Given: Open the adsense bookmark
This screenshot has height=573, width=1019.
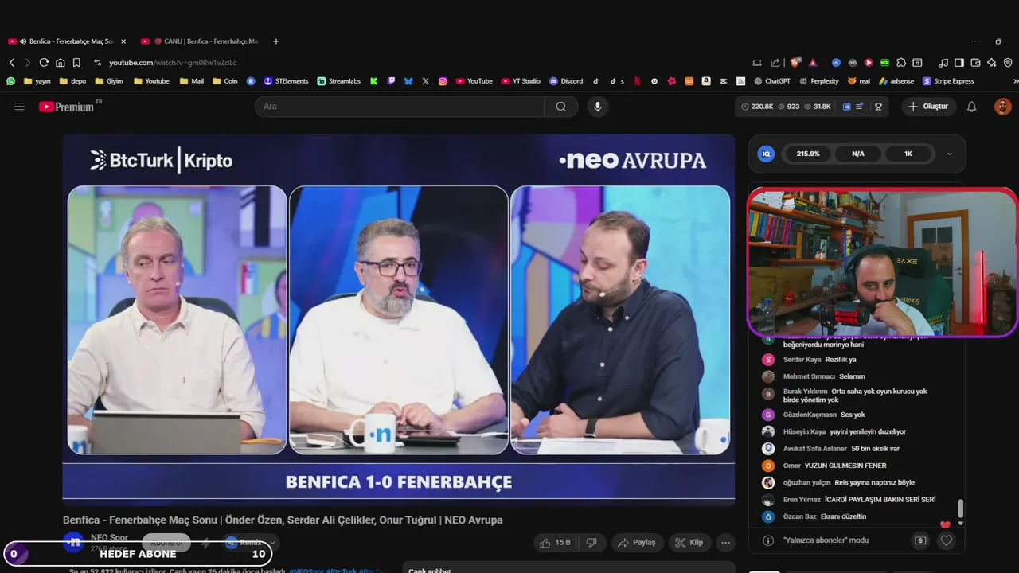Looking at the screenshot, I should [x=896, y=81].
